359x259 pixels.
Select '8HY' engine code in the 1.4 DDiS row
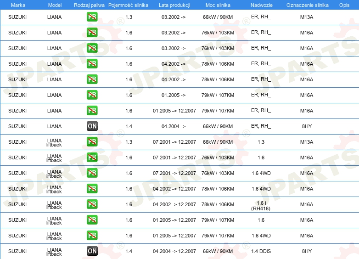tap(307, 251)
